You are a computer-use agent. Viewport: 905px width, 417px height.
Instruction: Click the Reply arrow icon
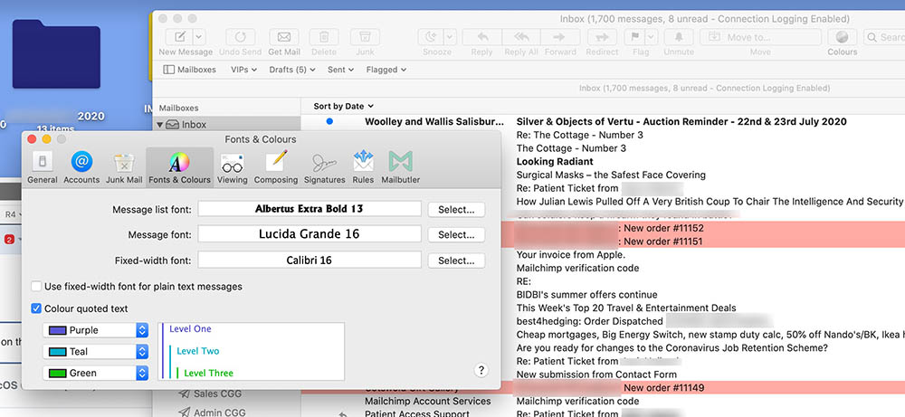[482, 37]
